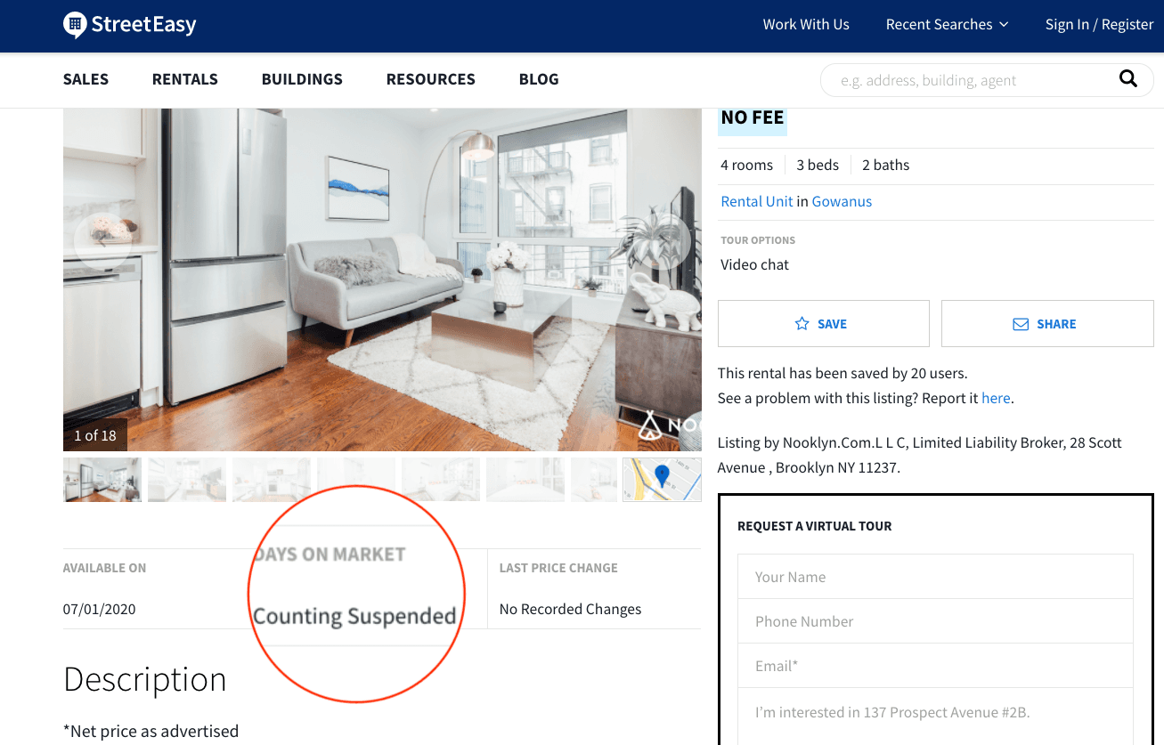The image size is (1164, 745).
Task: Click the Email field in the tour form
Action: (x=935, y=666)
